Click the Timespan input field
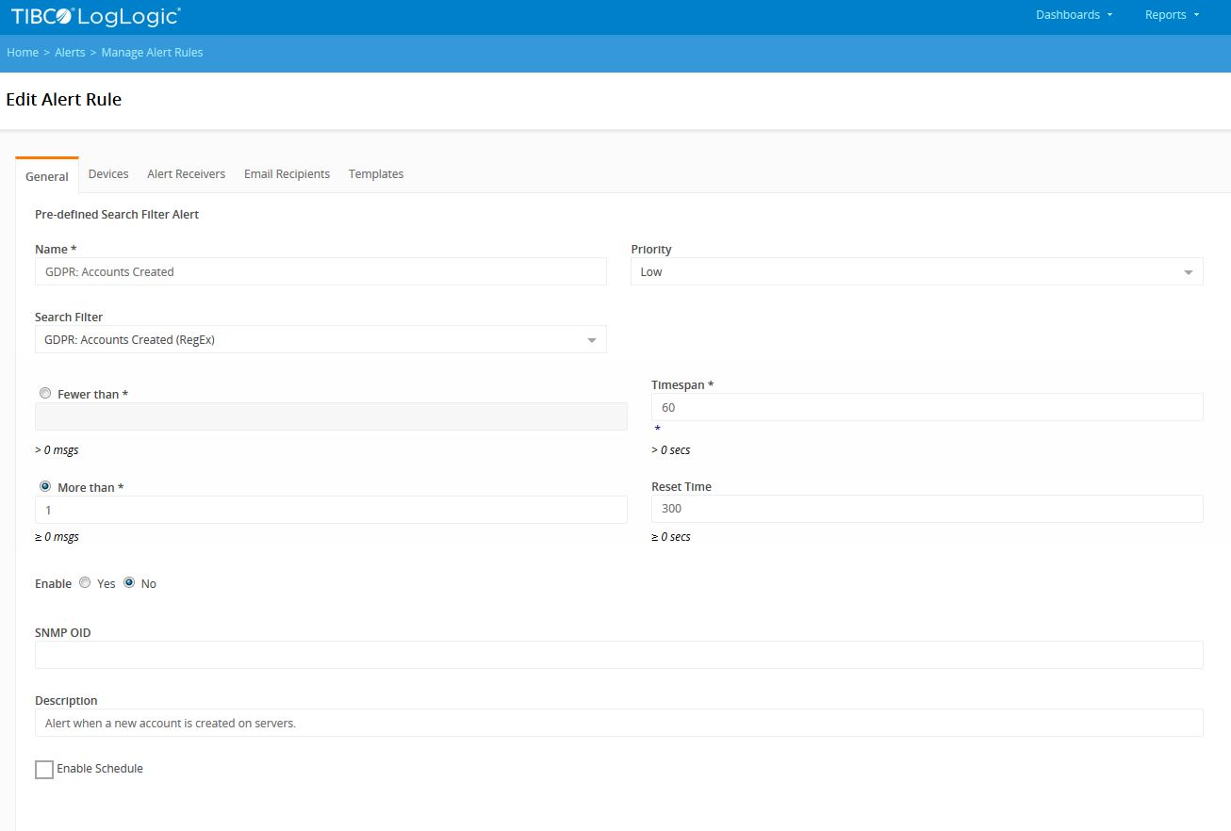The width and height of the screenshot is (1231, 831). (927, 407)
